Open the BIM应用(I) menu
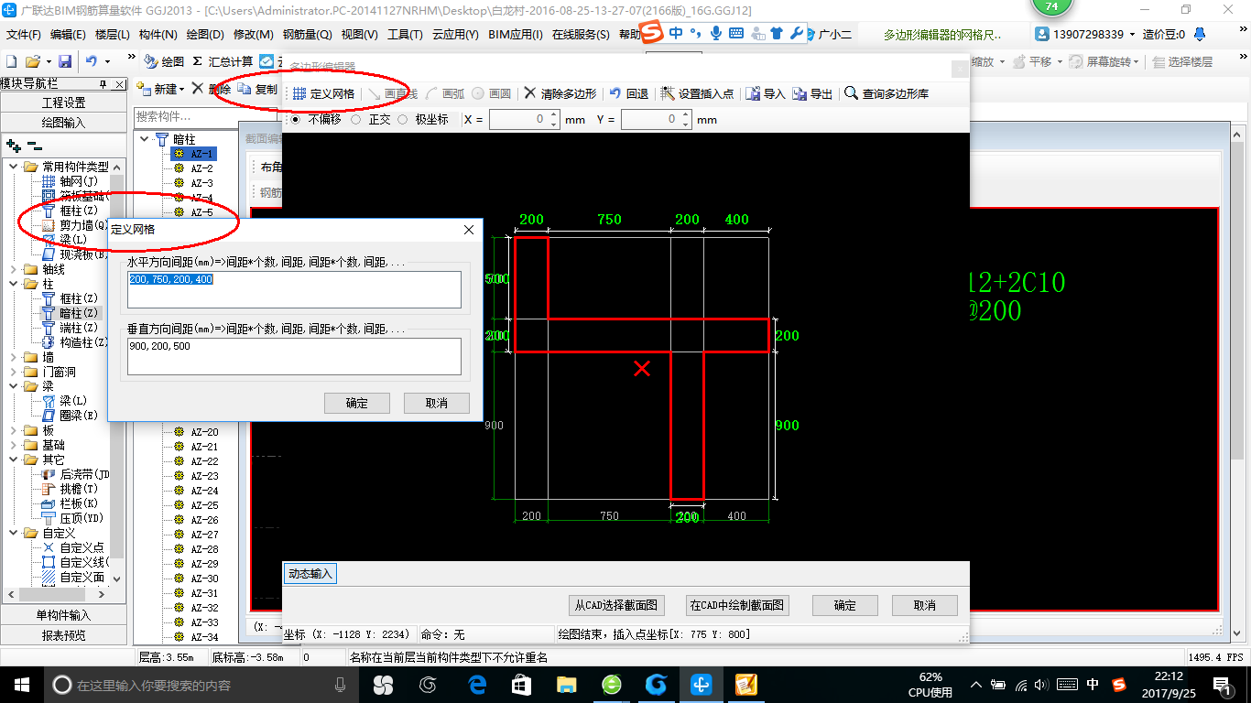The image size is (1251, 703). 516,35
